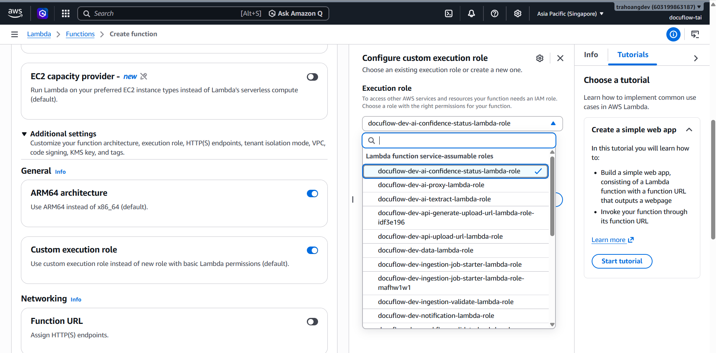Viewport: 716px width, 353px height.
Task: Open the AWS console home logo
Action: click(15, 13)
